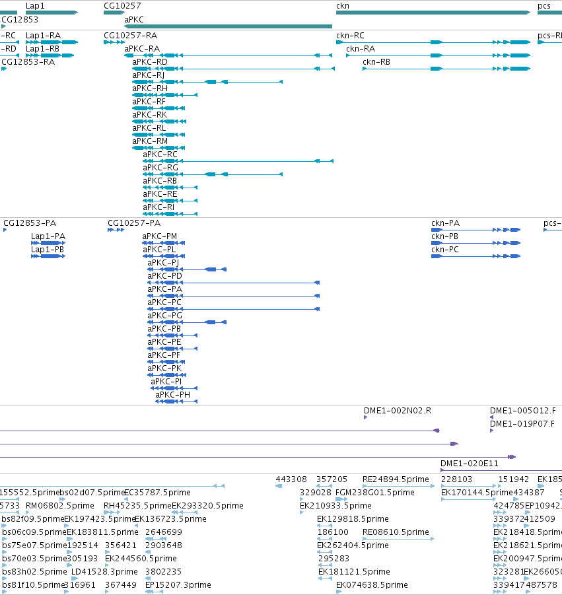Click the ckn-RB transcript label
The image size is (562, 595).
pos(376,62)
